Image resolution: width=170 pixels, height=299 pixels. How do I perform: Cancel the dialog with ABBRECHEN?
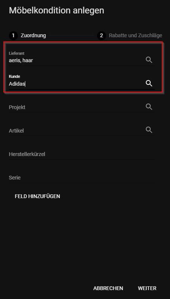[108, 288]
